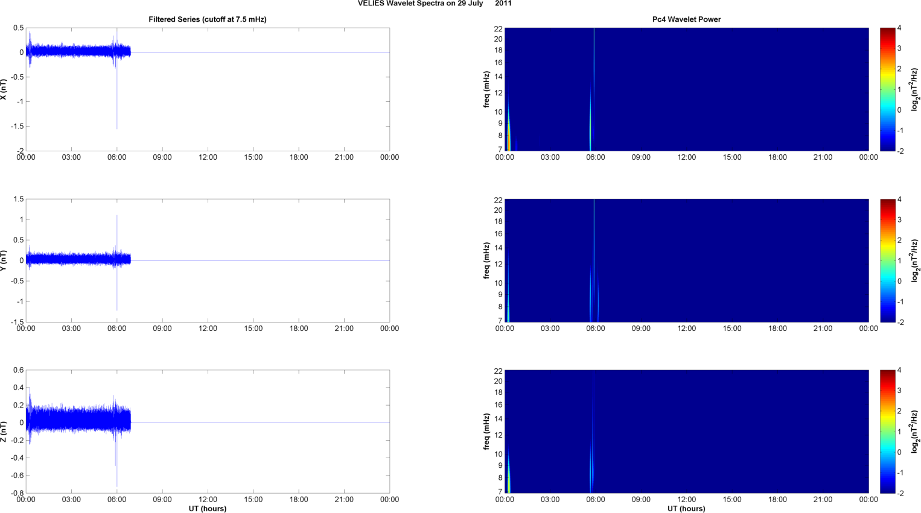Click the 'UT (hours)' label under the bottom spectrum
921x513 pixels.
[x=686, y=509]
